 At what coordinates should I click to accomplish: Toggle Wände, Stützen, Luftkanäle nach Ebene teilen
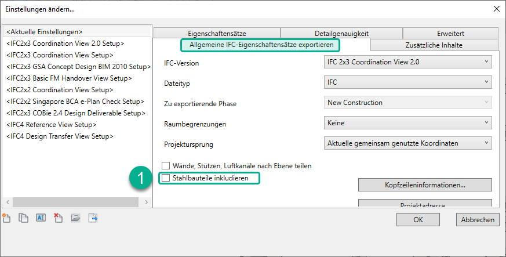[166, 165]
